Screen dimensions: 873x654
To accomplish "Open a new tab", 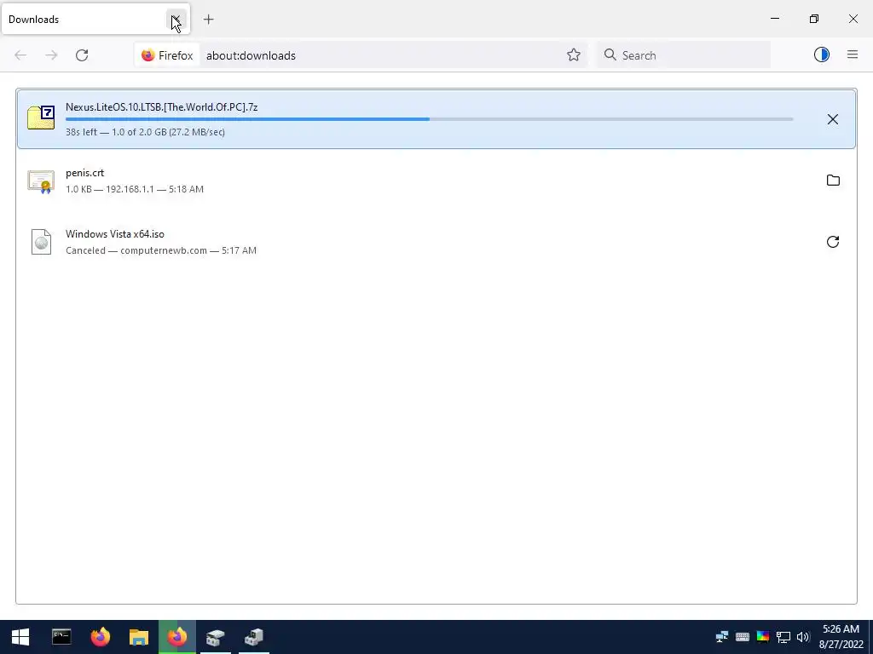I will (208, 20).
